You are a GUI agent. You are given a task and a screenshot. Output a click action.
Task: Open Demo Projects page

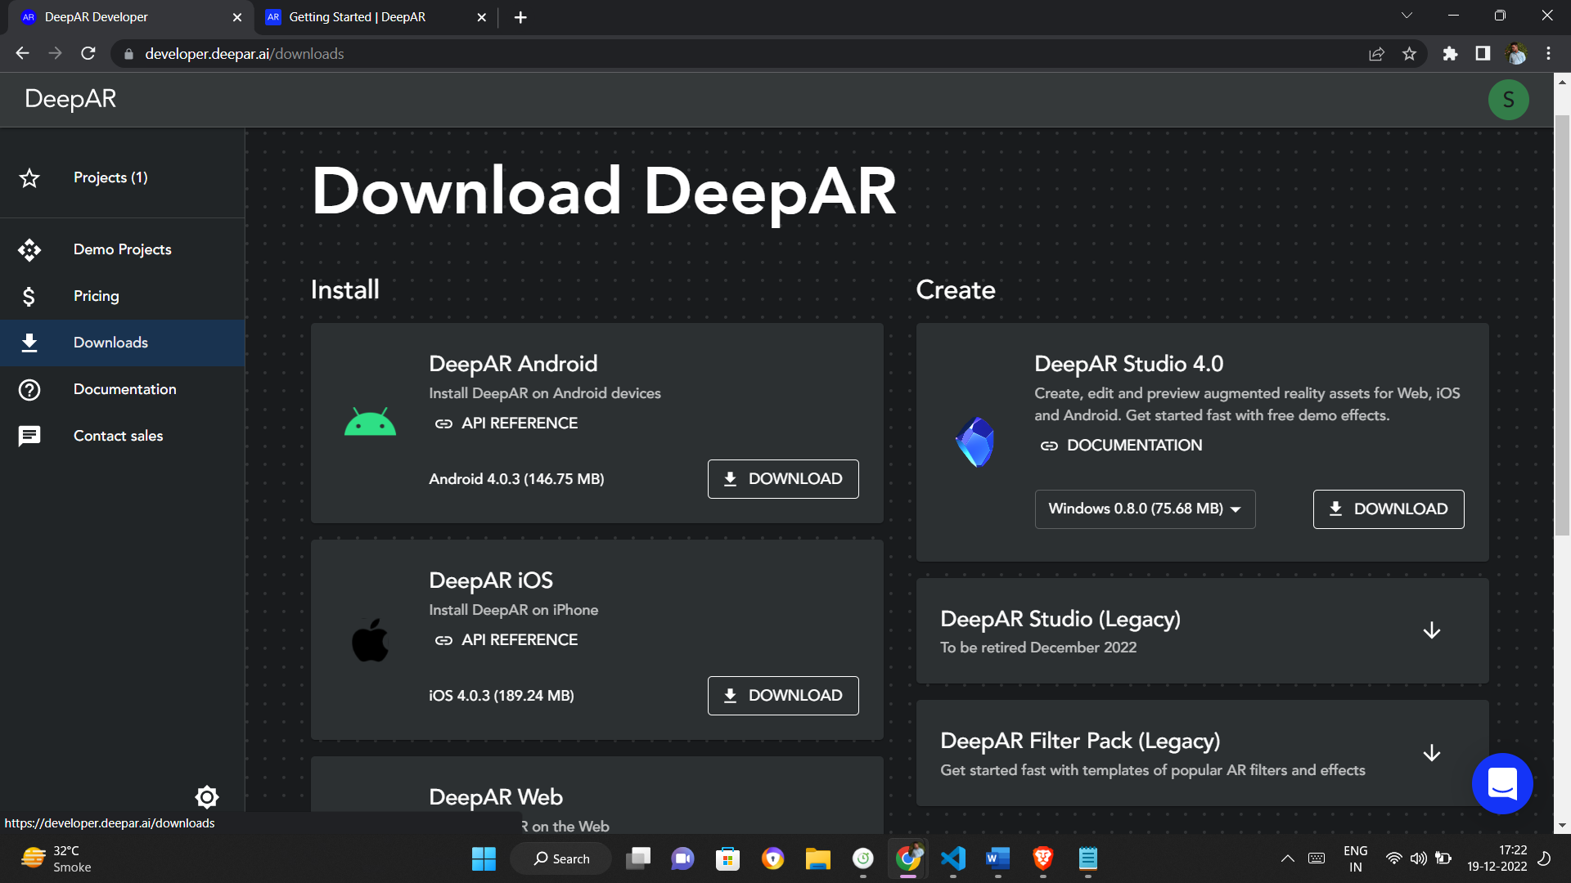[122, 249]
